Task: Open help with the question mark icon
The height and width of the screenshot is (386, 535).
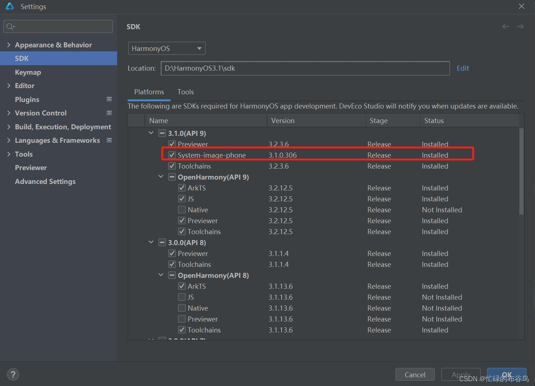Action: [13, 374]
